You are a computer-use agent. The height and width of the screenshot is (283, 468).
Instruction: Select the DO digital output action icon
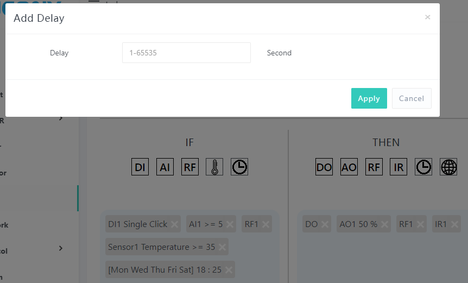coord(324,167)
